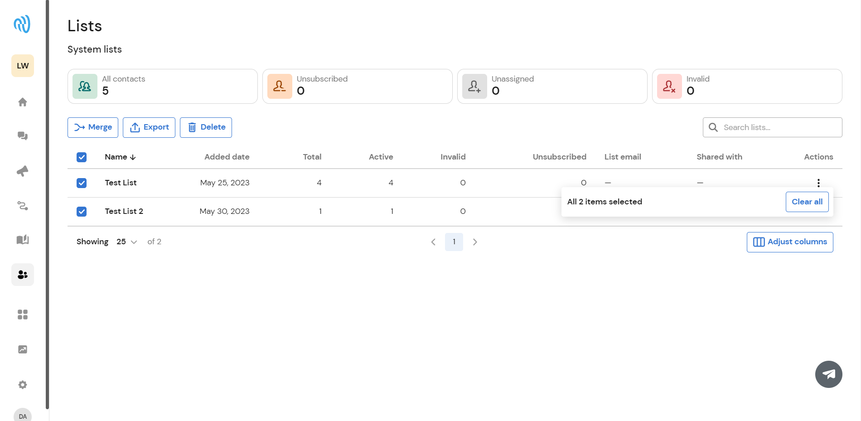
Task: Uncheck the Test List row checkbox
Action: click(x=82, y=183)
